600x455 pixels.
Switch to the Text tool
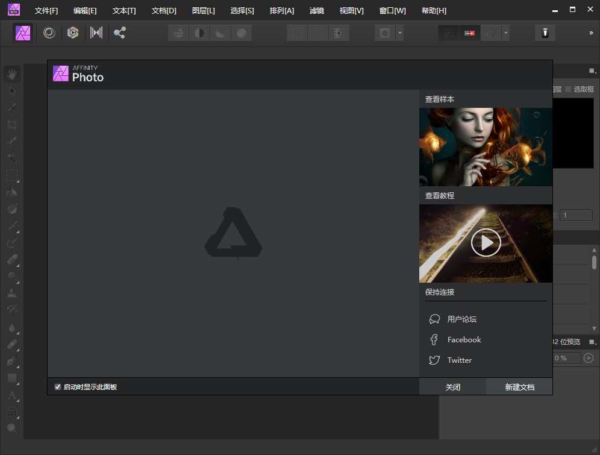coord(12,396)
